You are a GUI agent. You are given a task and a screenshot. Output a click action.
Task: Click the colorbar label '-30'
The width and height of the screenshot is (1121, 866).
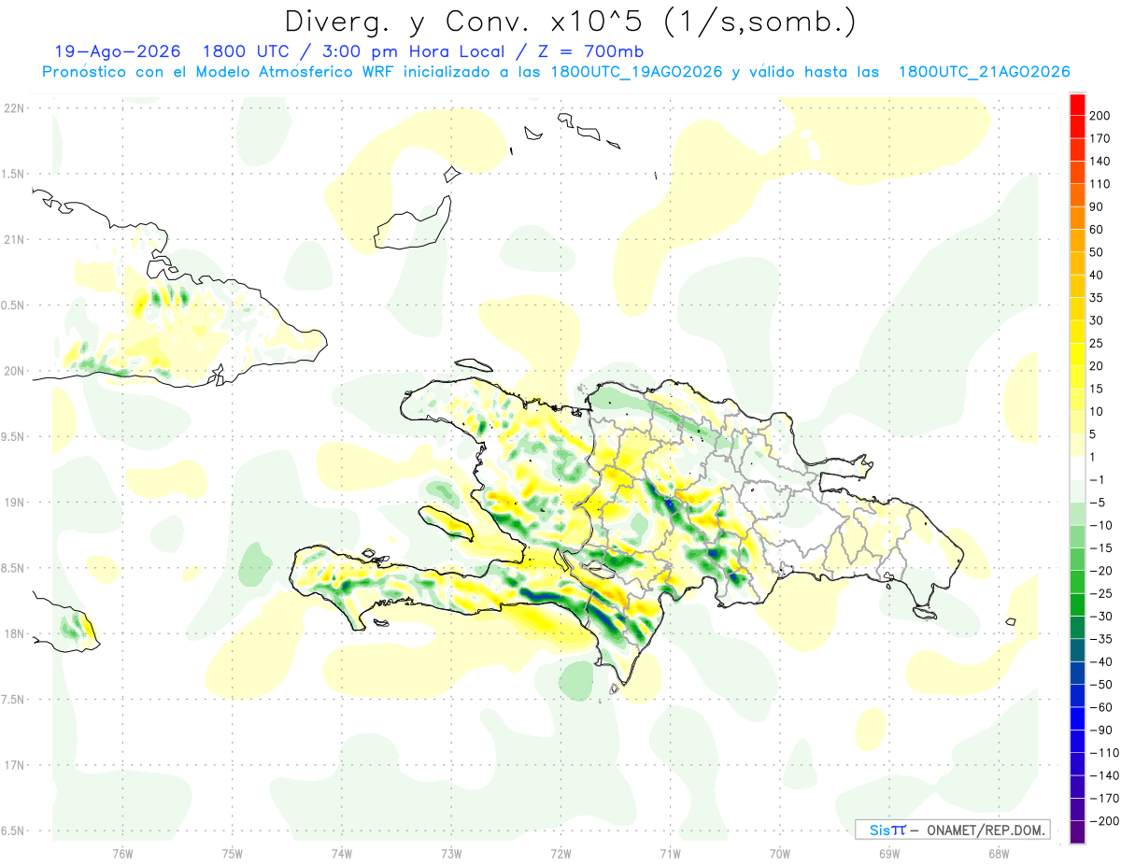coord(1100,617)
